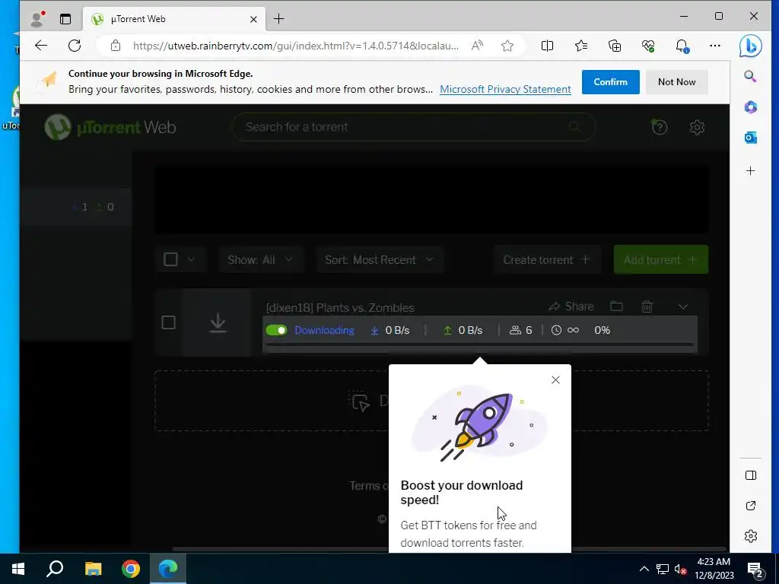This screenshot has height=584, width=779.
Task: Add a sidebar app with plus
Action: (x=751, y=171)
